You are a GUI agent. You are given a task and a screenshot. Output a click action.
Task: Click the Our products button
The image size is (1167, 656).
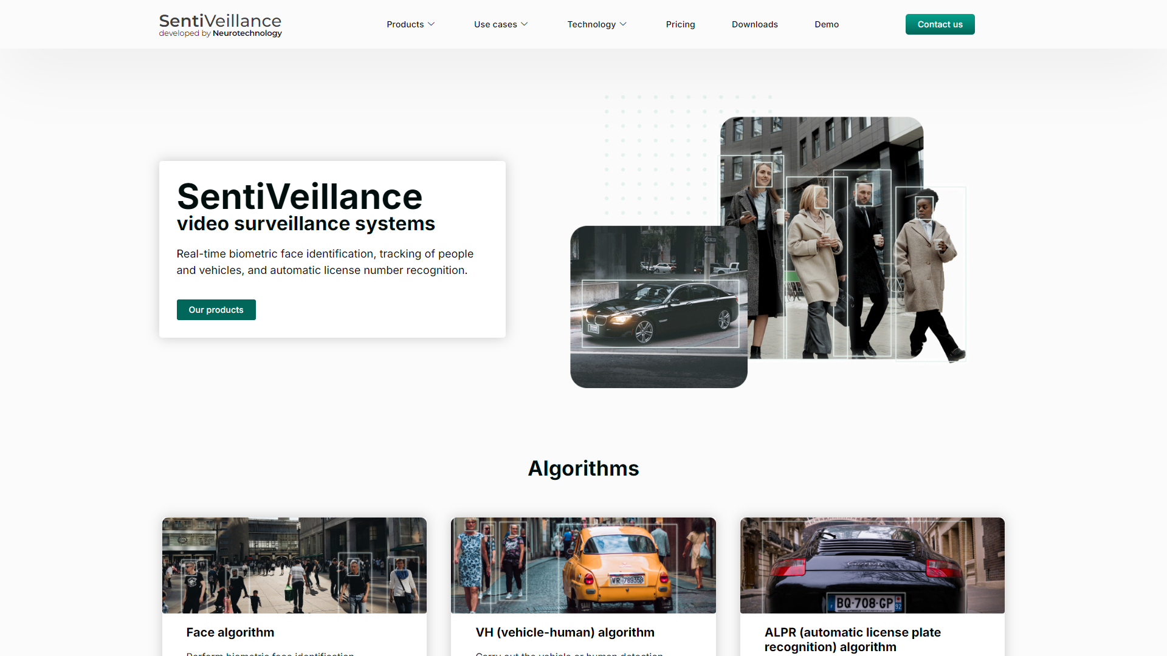[216, 309]
